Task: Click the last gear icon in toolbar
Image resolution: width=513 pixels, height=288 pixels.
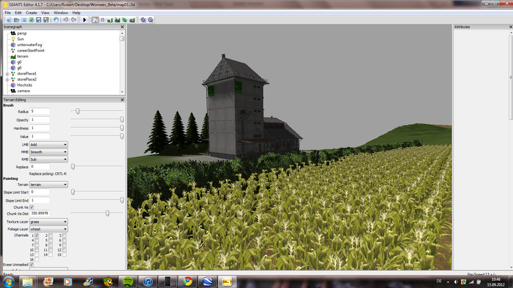Action: pyautogui.click(x=151, y=20)
